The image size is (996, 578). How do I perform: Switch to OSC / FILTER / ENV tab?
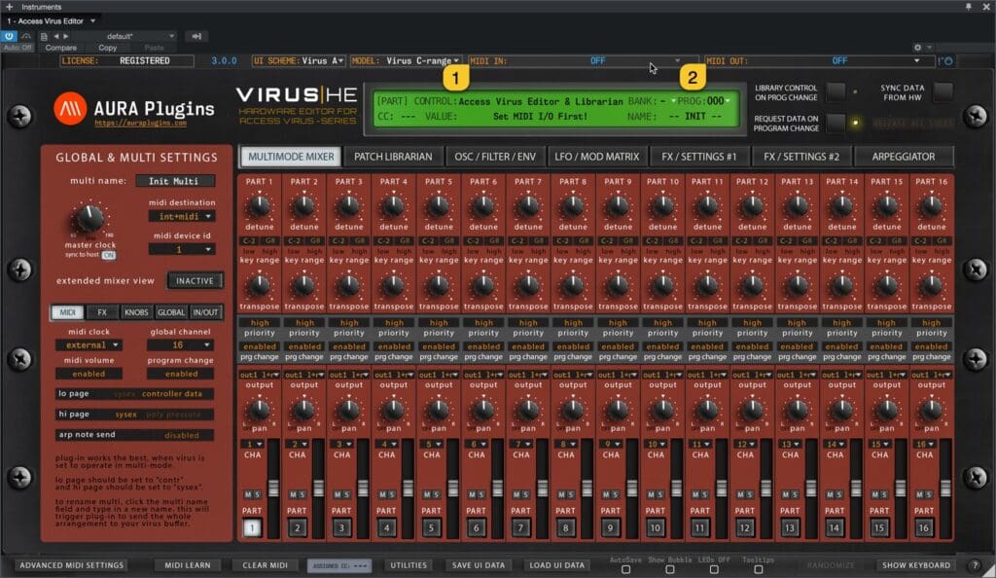(x=495, y=157)
